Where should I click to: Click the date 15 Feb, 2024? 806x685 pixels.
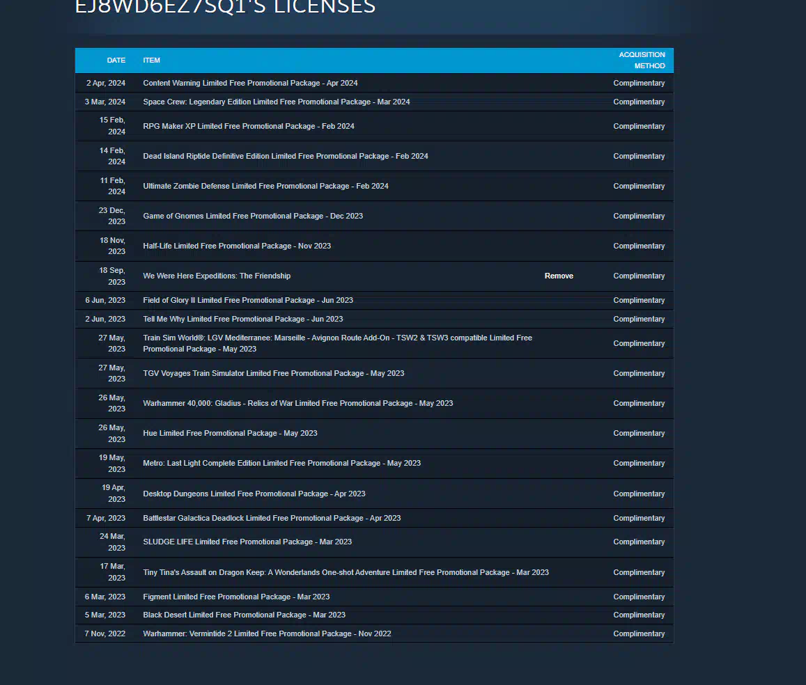113,126
